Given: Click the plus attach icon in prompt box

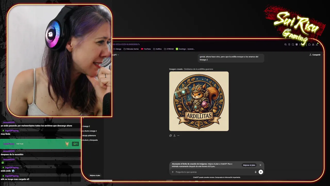Looking at the screenshot, I should click(173, 172).
